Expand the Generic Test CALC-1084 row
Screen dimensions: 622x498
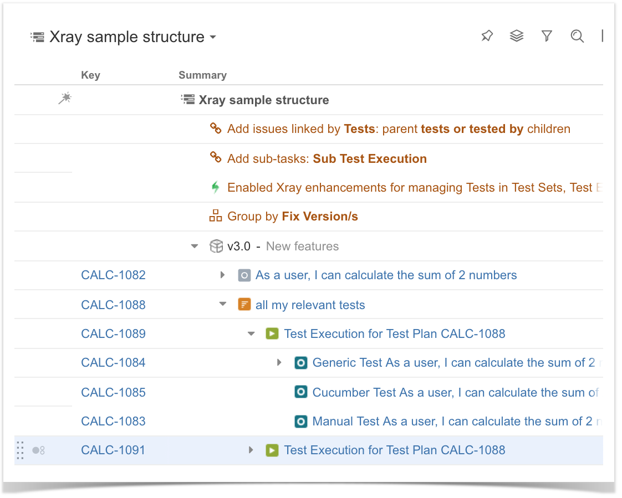[x=279, y=362]
